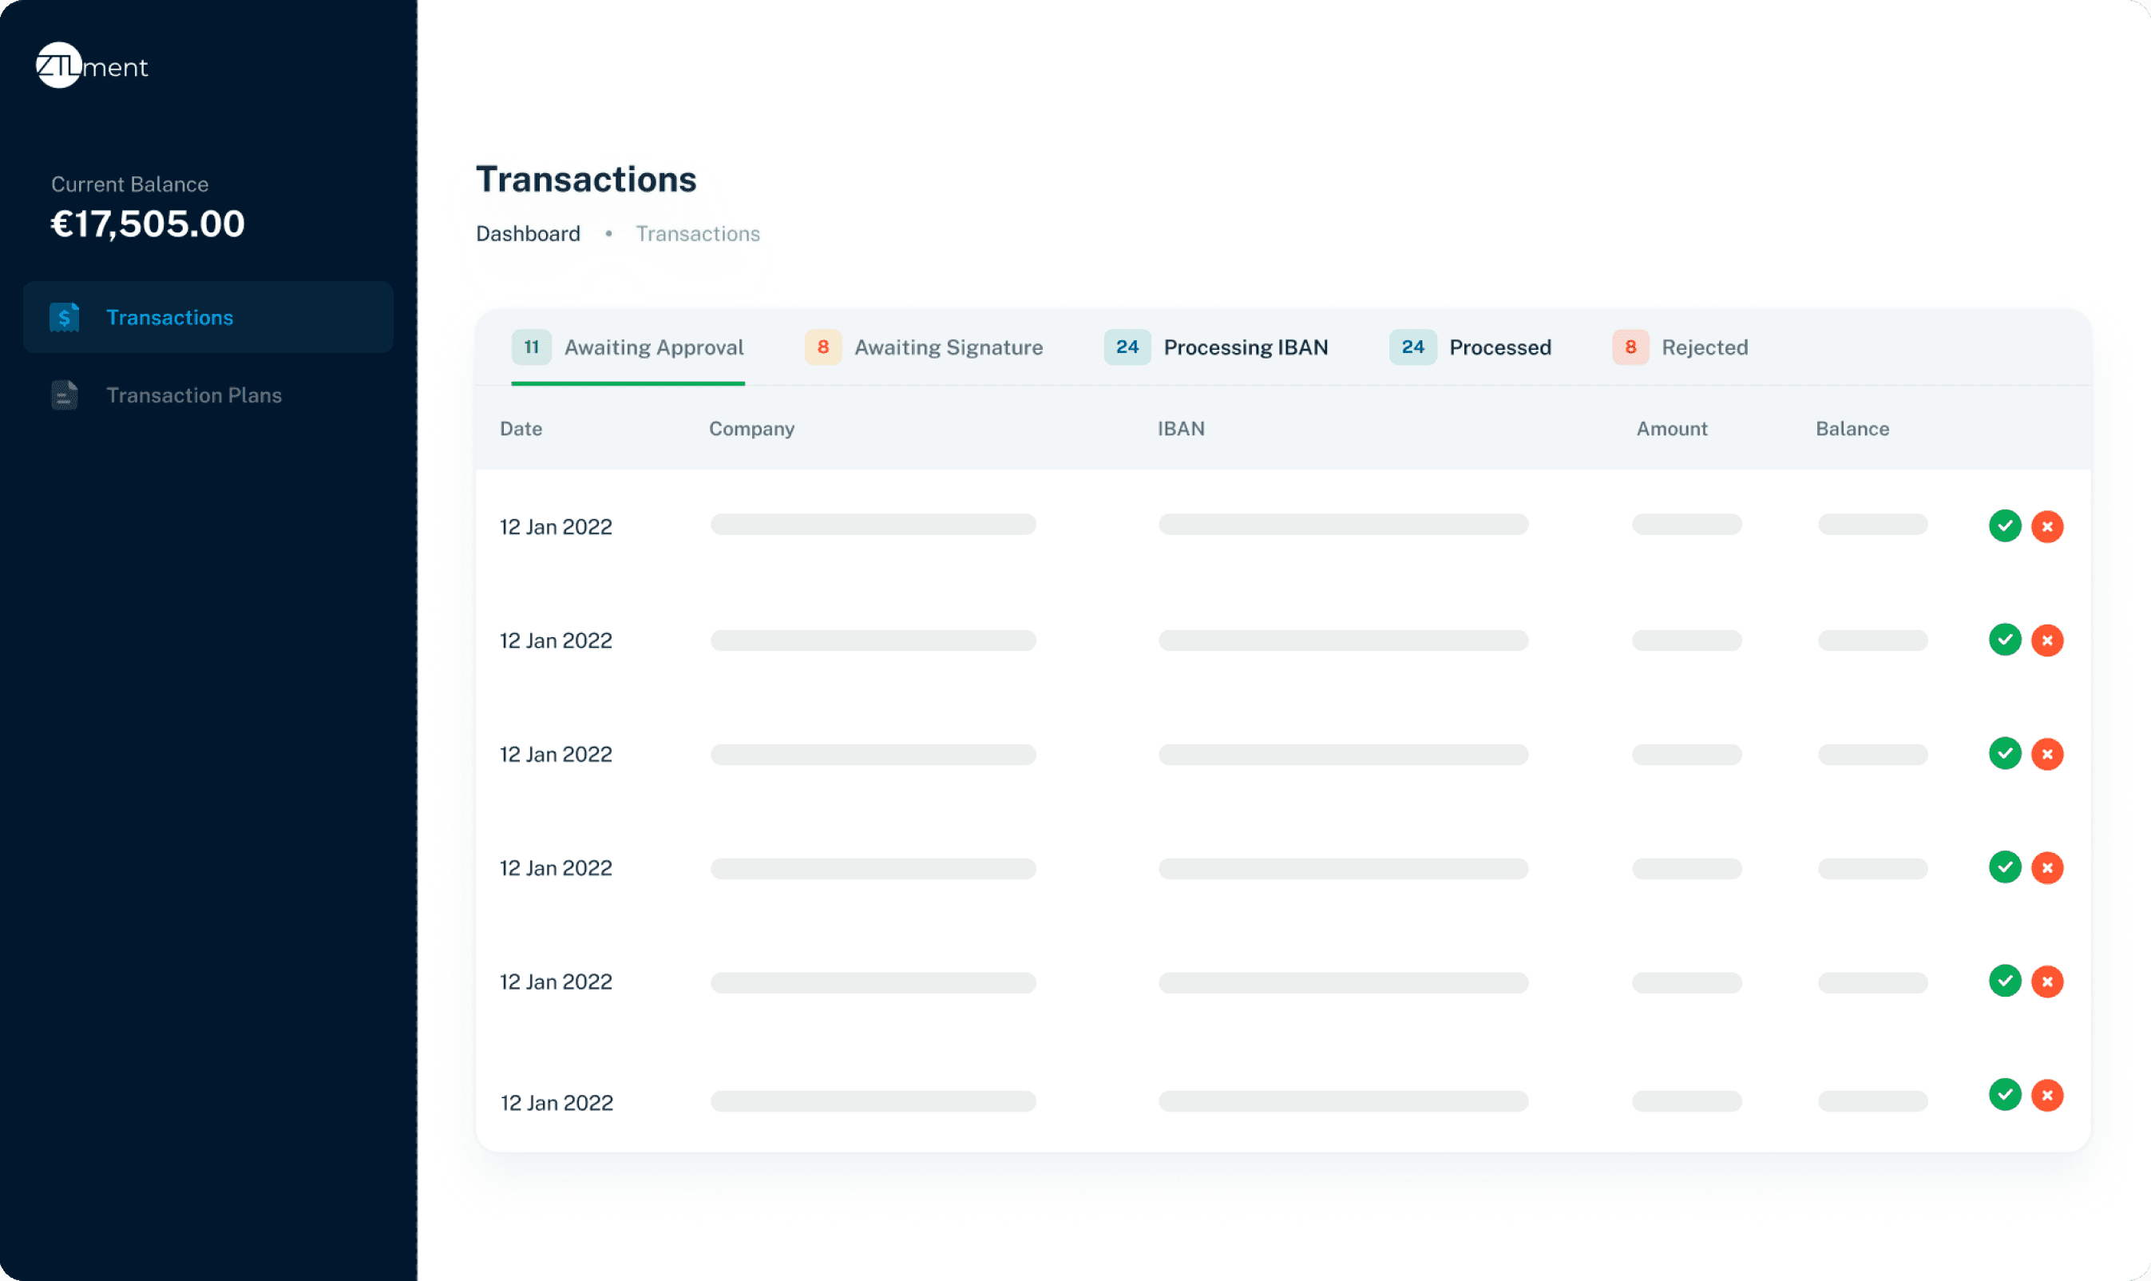Show the Processed transactions tab

pos(1470,347)
